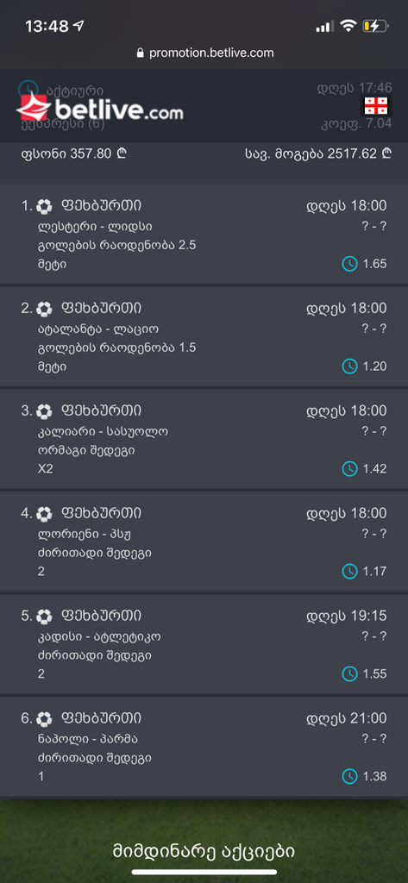The height and width of the screenshot is (883, 408).
Task: Tap the football icon on bet 3
Action: coord(44,411)
